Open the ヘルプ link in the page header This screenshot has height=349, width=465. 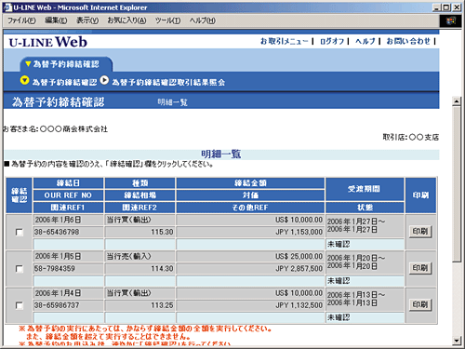click(x=365, y=41)
